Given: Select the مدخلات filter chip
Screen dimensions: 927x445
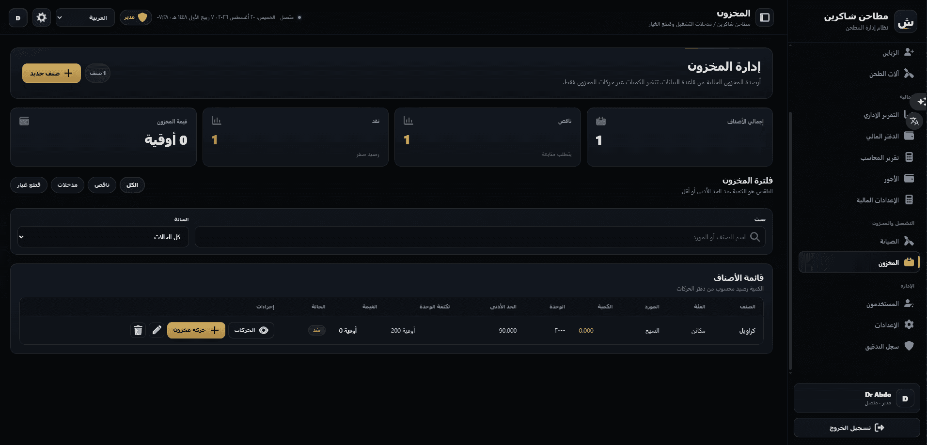Looking at the screenshot, I should pos(67,185).
